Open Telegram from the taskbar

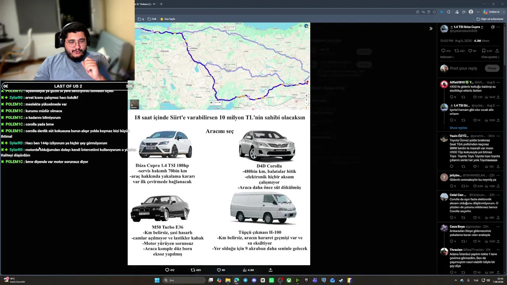tap(245, 280)
